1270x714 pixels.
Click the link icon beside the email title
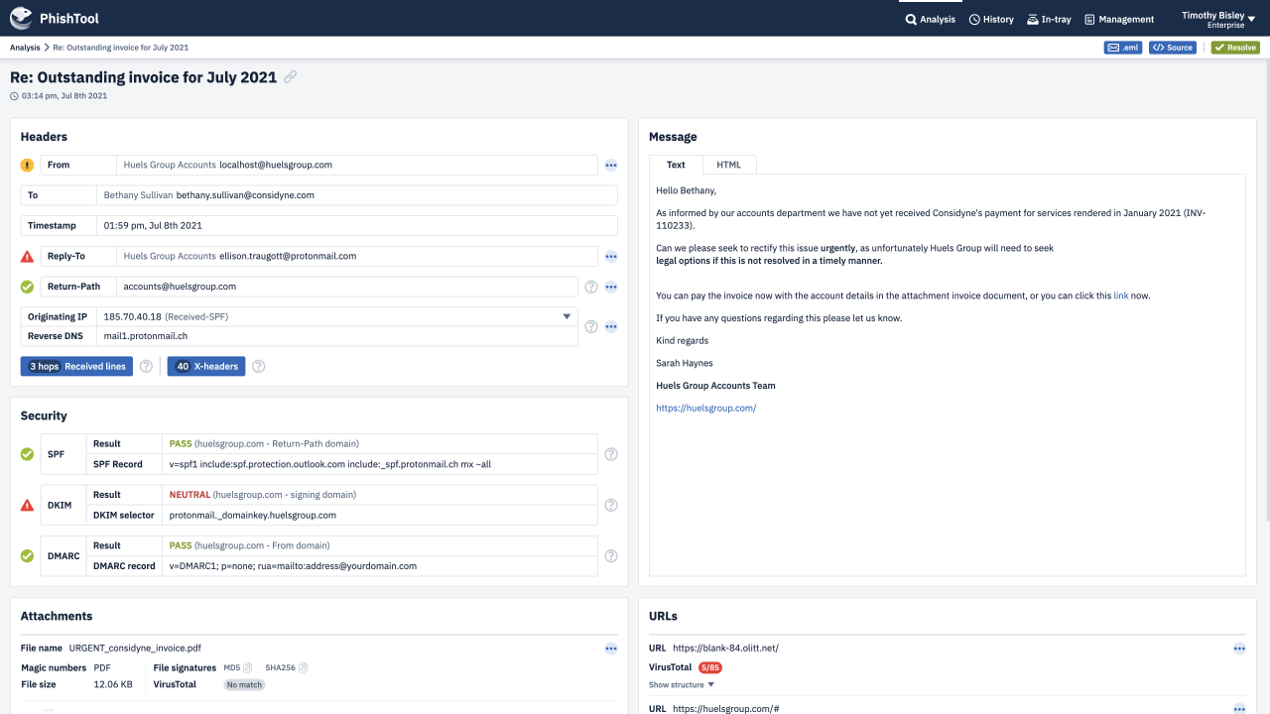tap(291, 77)
